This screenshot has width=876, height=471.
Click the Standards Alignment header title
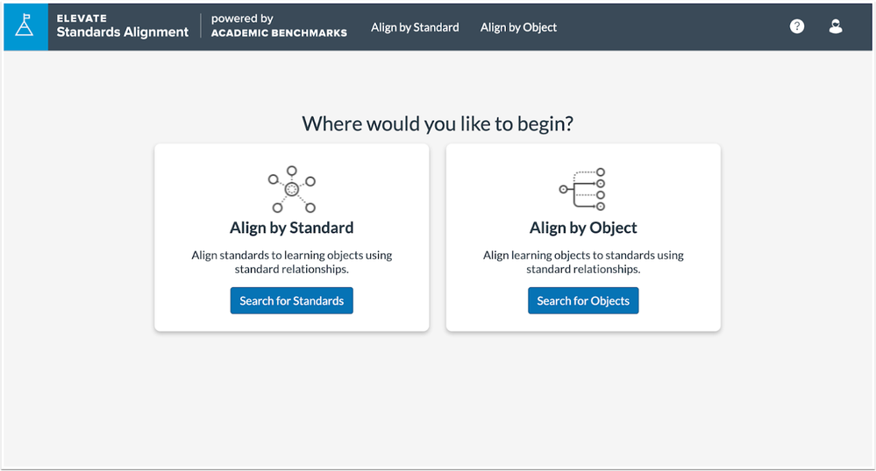pos(123,32)
